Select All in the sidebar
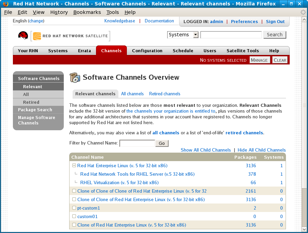Image resolution: width=308 pixels, height=233 pixels. point(38,95)
